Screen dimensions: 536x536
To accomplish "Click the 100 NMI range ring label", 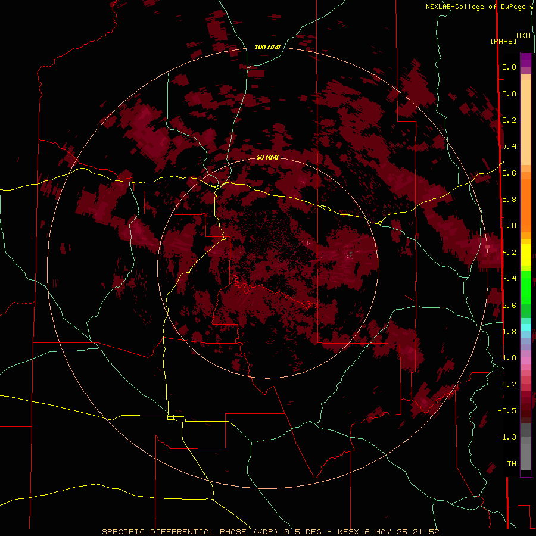I will [x=267, y=47].
